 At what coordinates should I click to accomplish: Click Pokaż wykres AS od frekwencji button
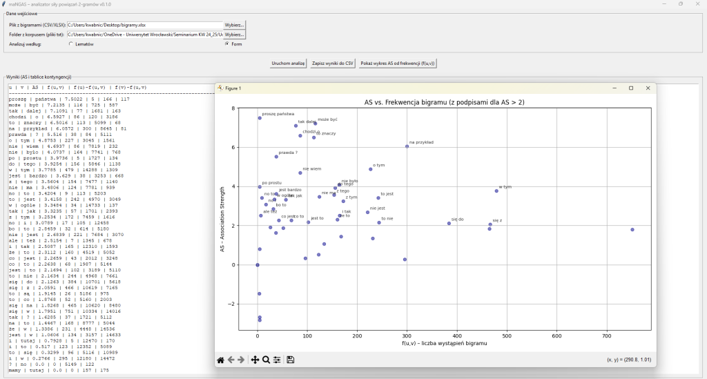tap(398, 63)
